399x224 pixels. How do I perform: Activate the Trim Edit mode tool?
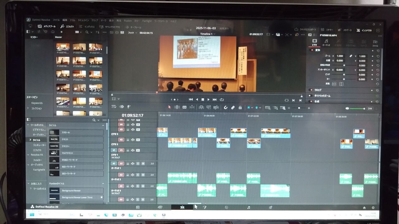(177, 107)
